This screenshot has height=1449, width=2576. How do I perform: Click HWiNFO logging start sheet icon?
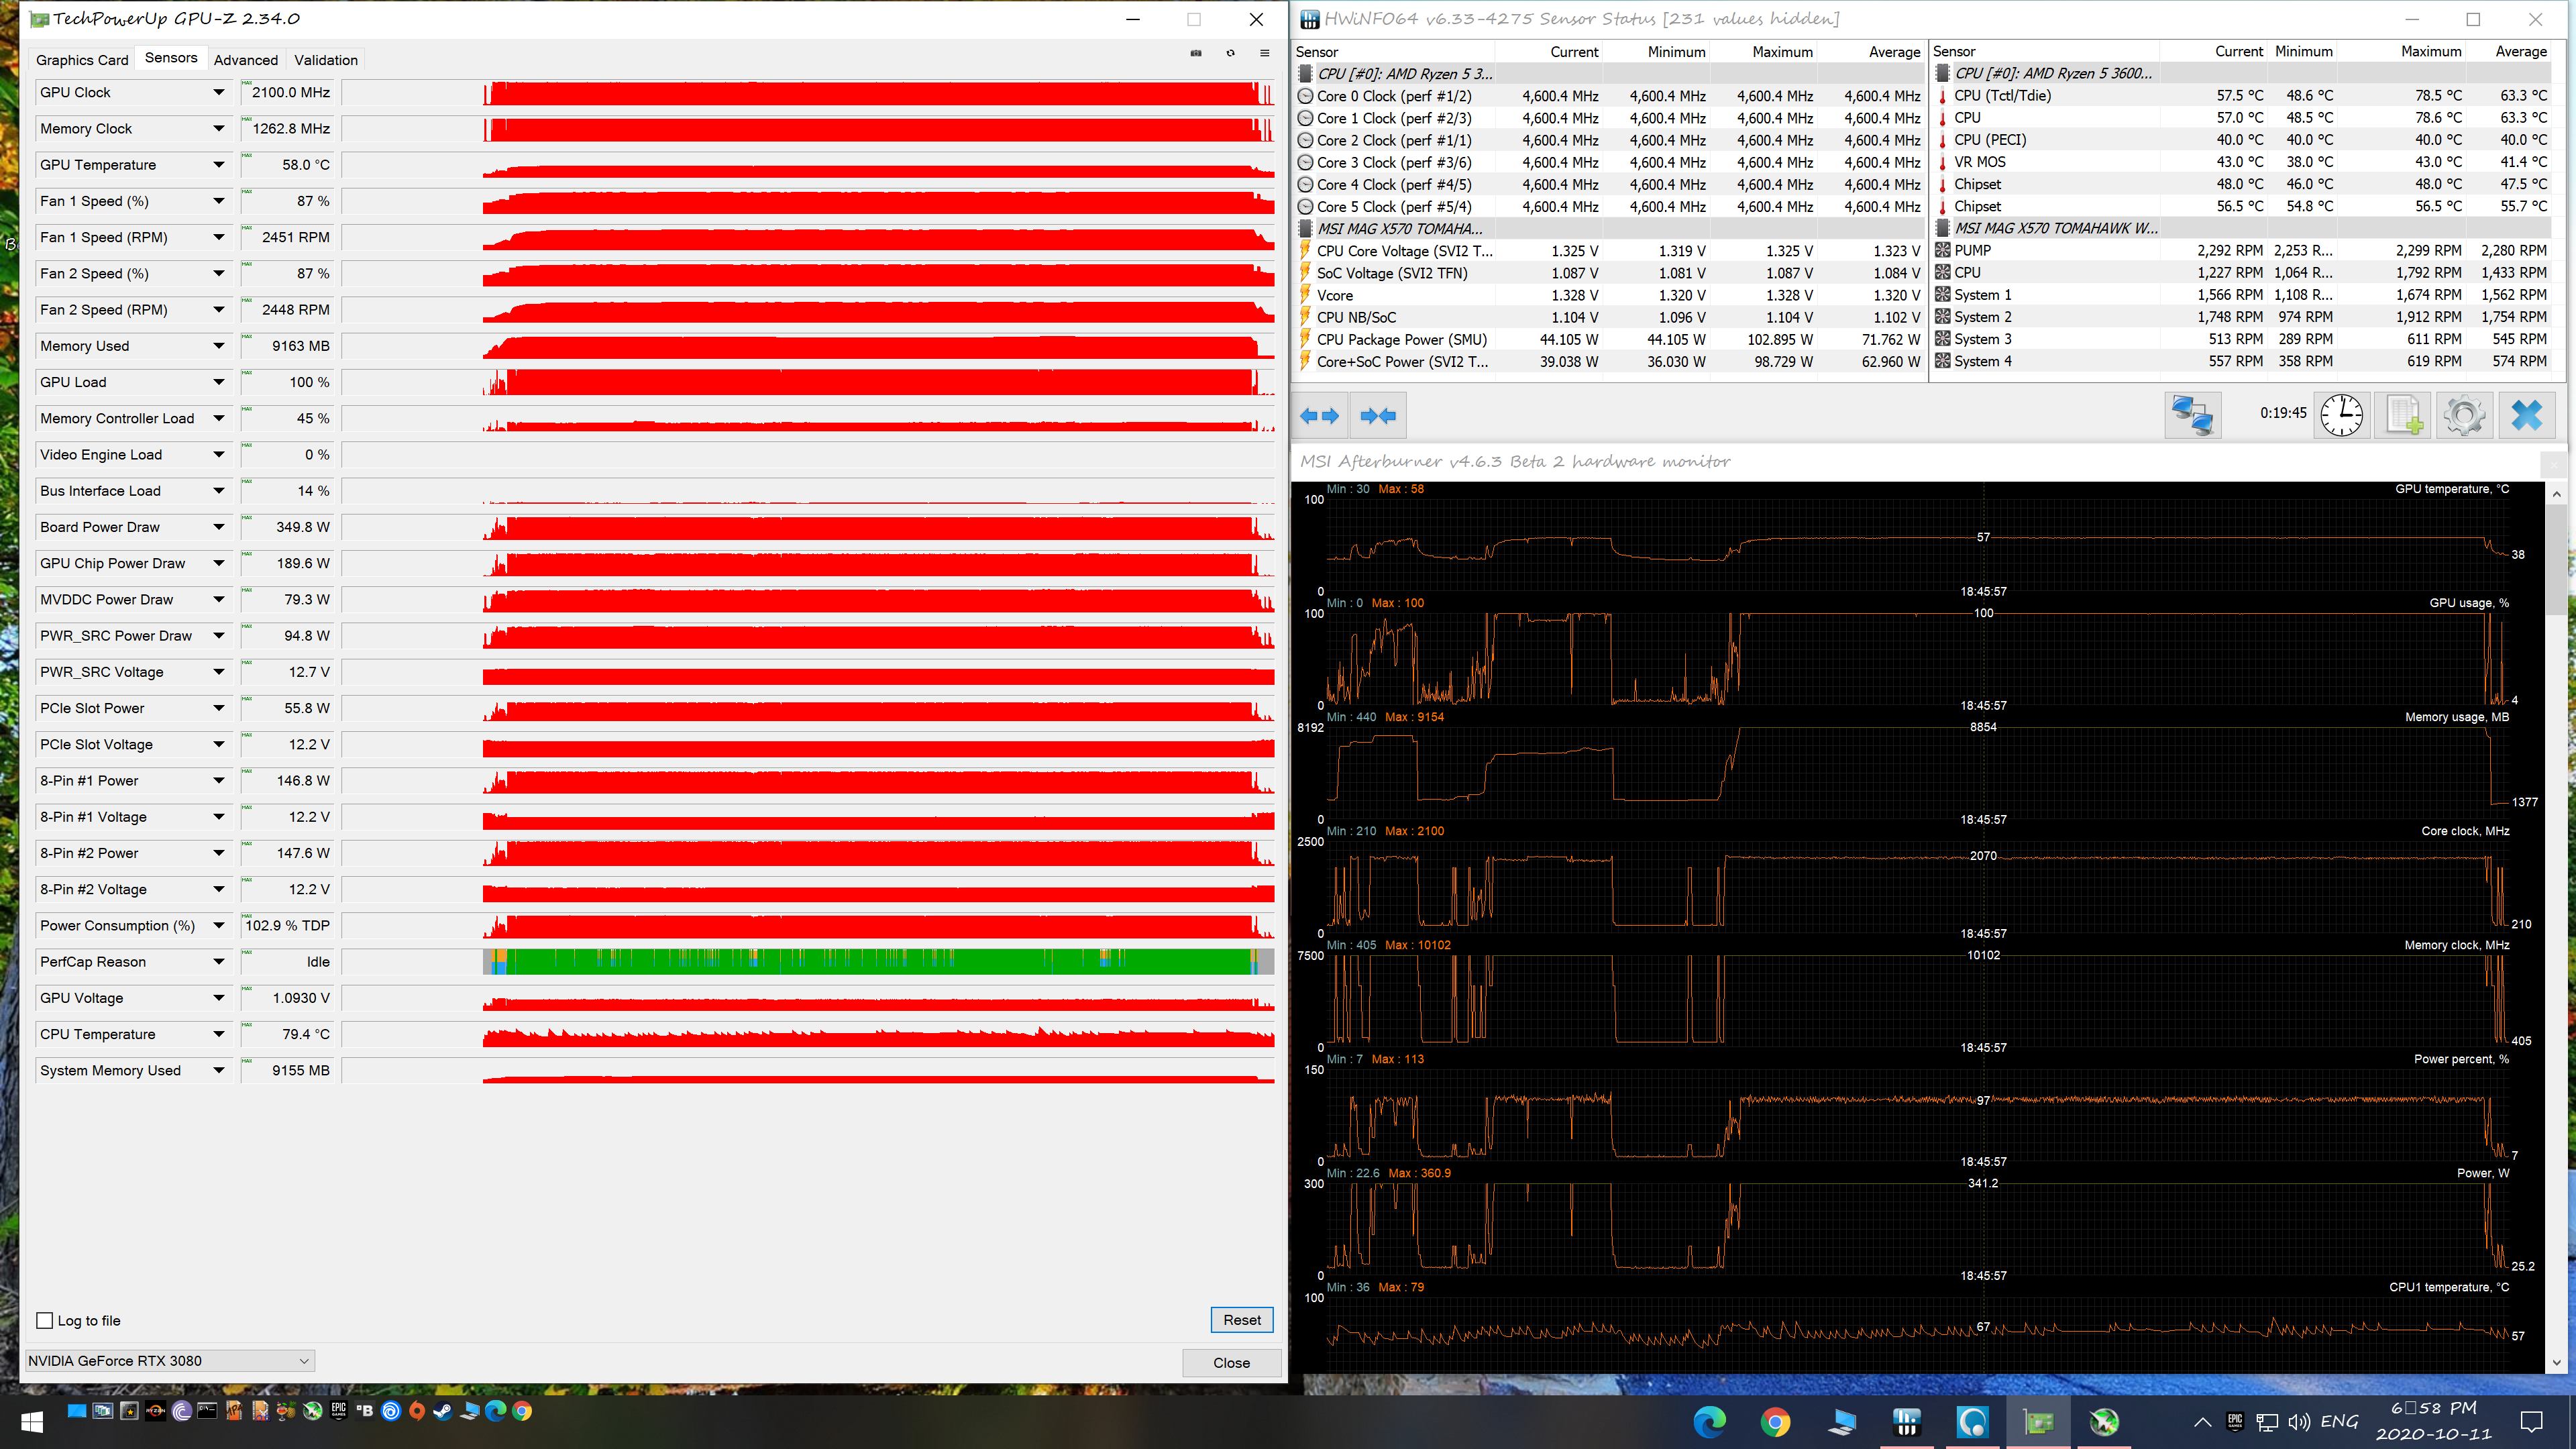[x=2403, y=415]
